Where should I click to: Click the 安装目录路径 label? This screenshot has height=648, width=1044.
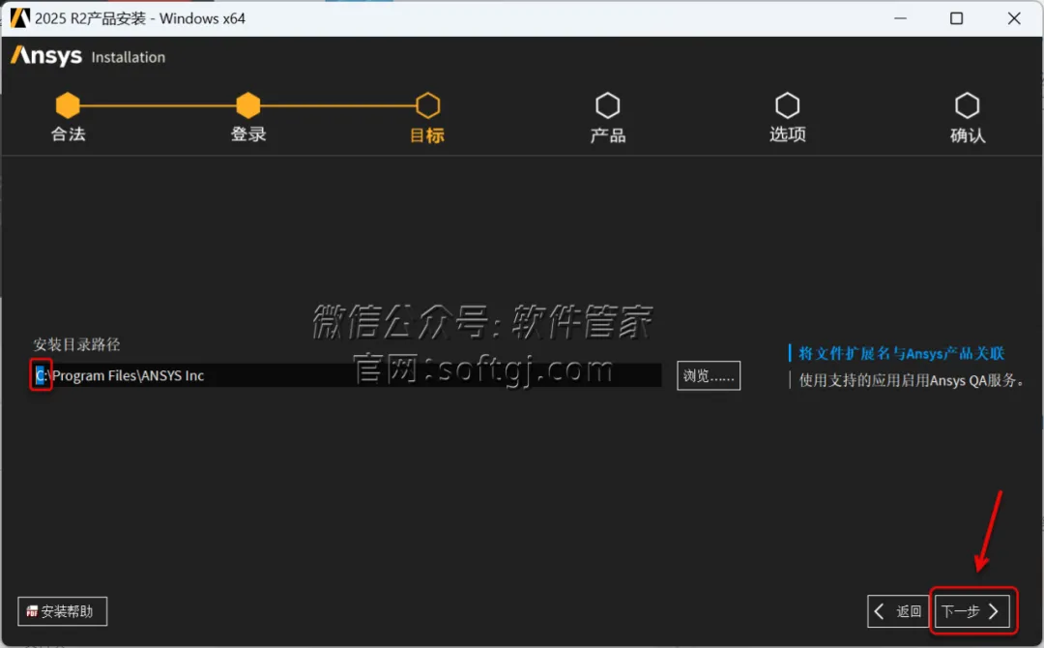(x=76, y=344)
